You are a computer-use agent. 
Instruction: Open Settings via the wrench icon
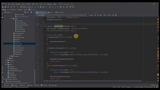tap(67, 7)
